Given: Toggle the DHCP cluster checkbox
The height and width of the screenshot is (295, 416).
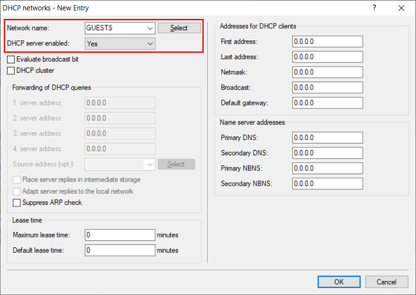Looking at the screenshot, I should (11, 71).
